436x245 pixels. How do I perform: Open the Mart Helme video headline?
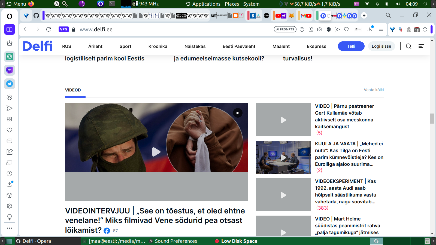(x=347, y=226)
